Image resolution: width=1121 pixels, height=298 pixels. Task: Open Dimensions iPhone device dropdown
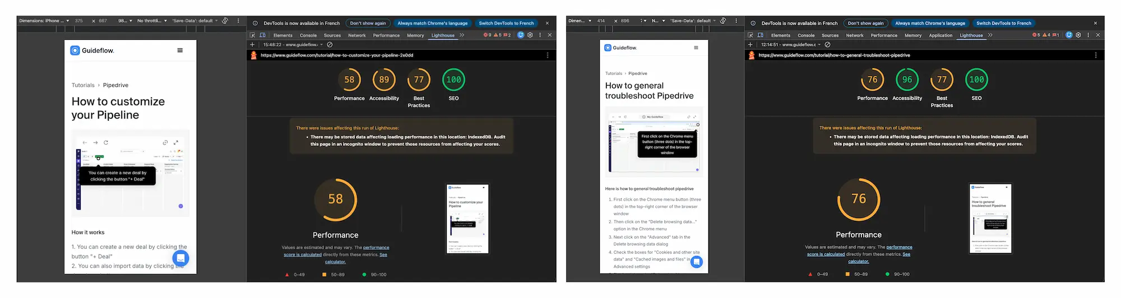[x=44, y=21]
